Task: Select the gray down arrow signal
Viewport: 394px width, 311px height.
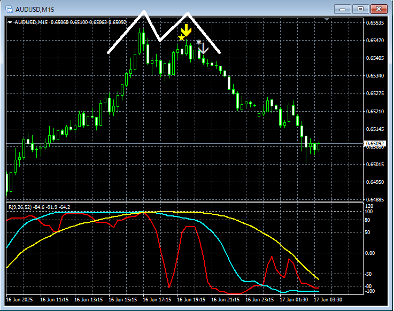Action: 203,48
